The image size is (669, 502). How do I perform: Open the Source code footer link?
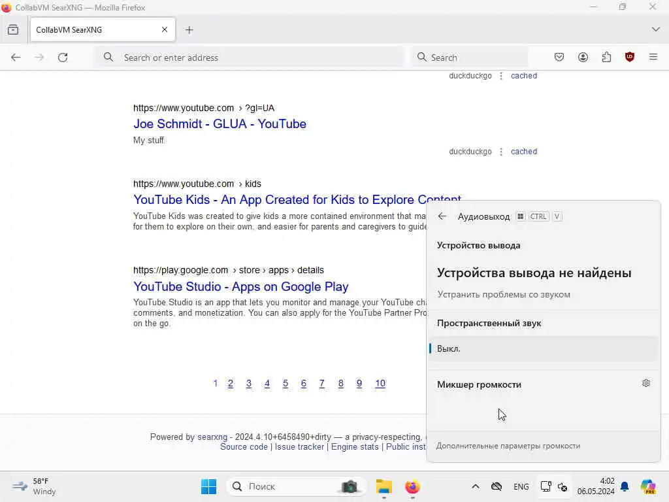tap(244, 446)
